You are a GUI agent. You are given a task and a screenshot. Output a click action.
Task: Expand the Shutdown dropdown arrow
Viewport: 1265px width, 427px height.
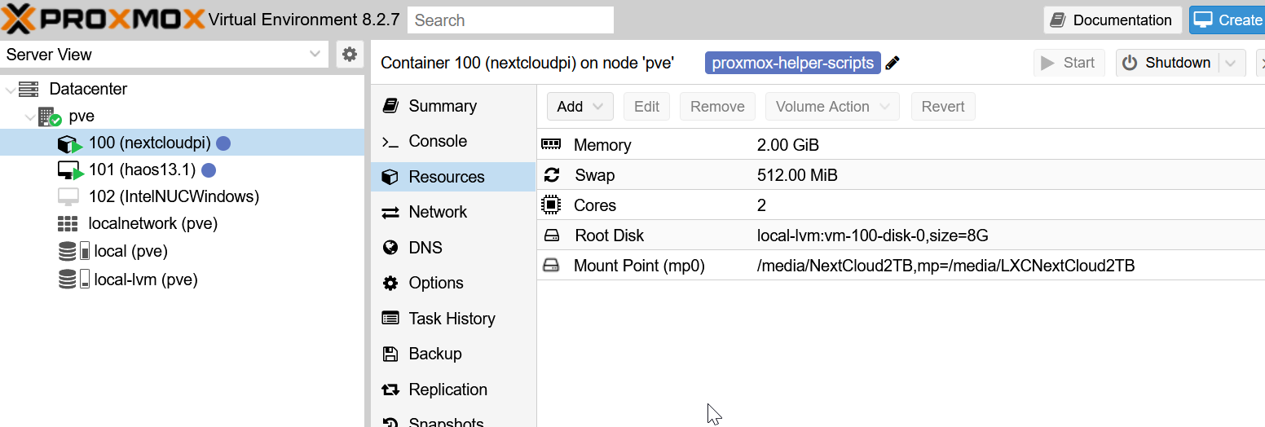(1232, 64)
